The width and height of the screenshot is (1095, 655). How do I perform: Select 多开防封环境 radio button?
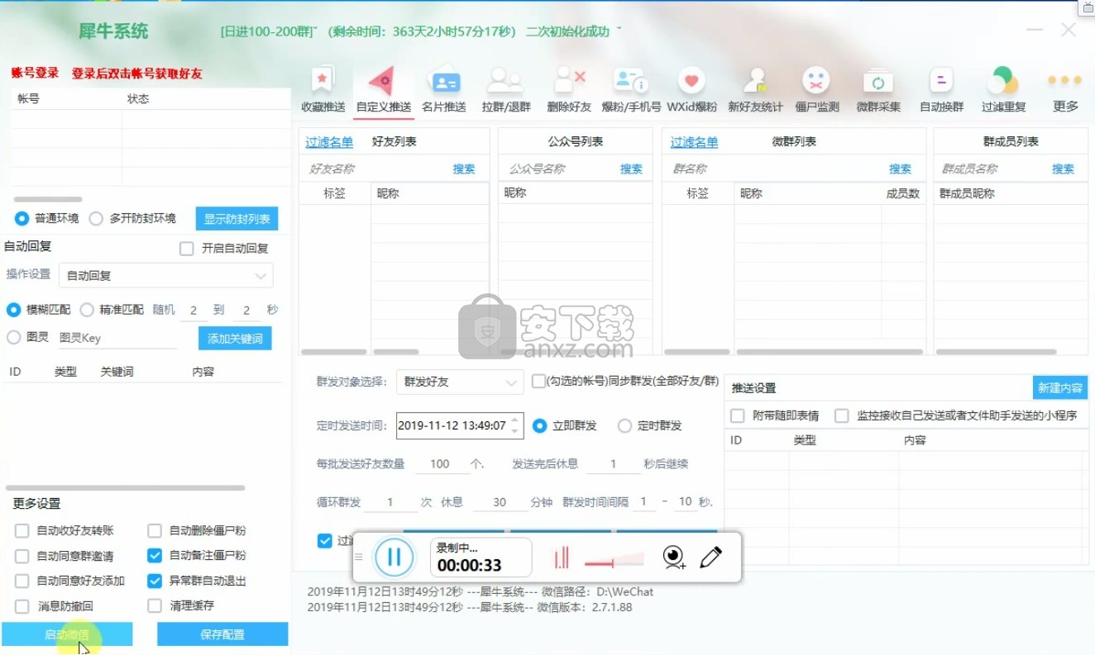[96, 219]
